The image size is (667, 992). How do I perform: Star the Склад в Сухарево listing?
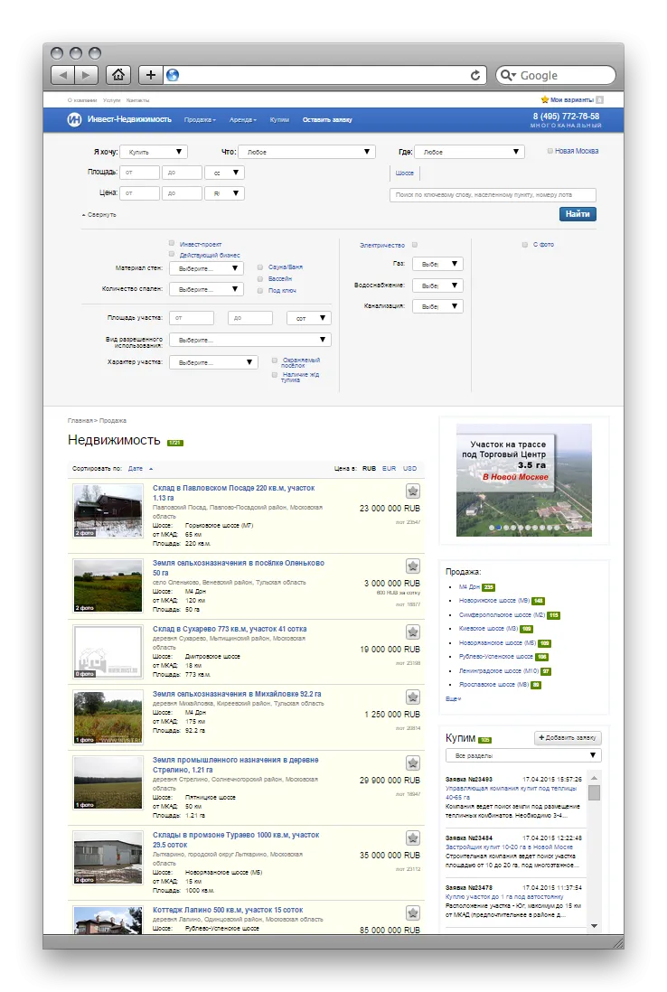tap(413, 632)
